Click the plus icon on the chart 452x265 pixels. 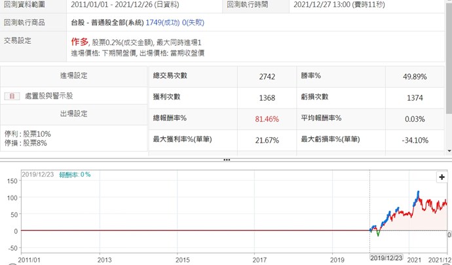coord(441,177)
